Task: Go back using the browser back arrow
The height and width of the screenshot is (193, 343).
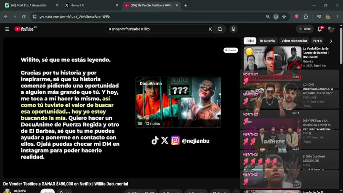Action: (x=6, y=17)
